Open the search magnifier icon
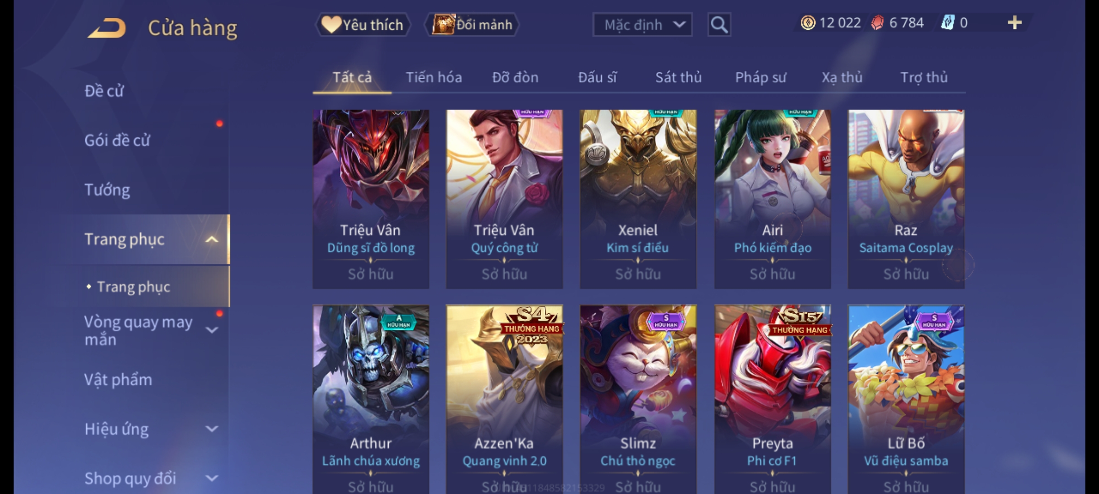 [x=719, y=25]
